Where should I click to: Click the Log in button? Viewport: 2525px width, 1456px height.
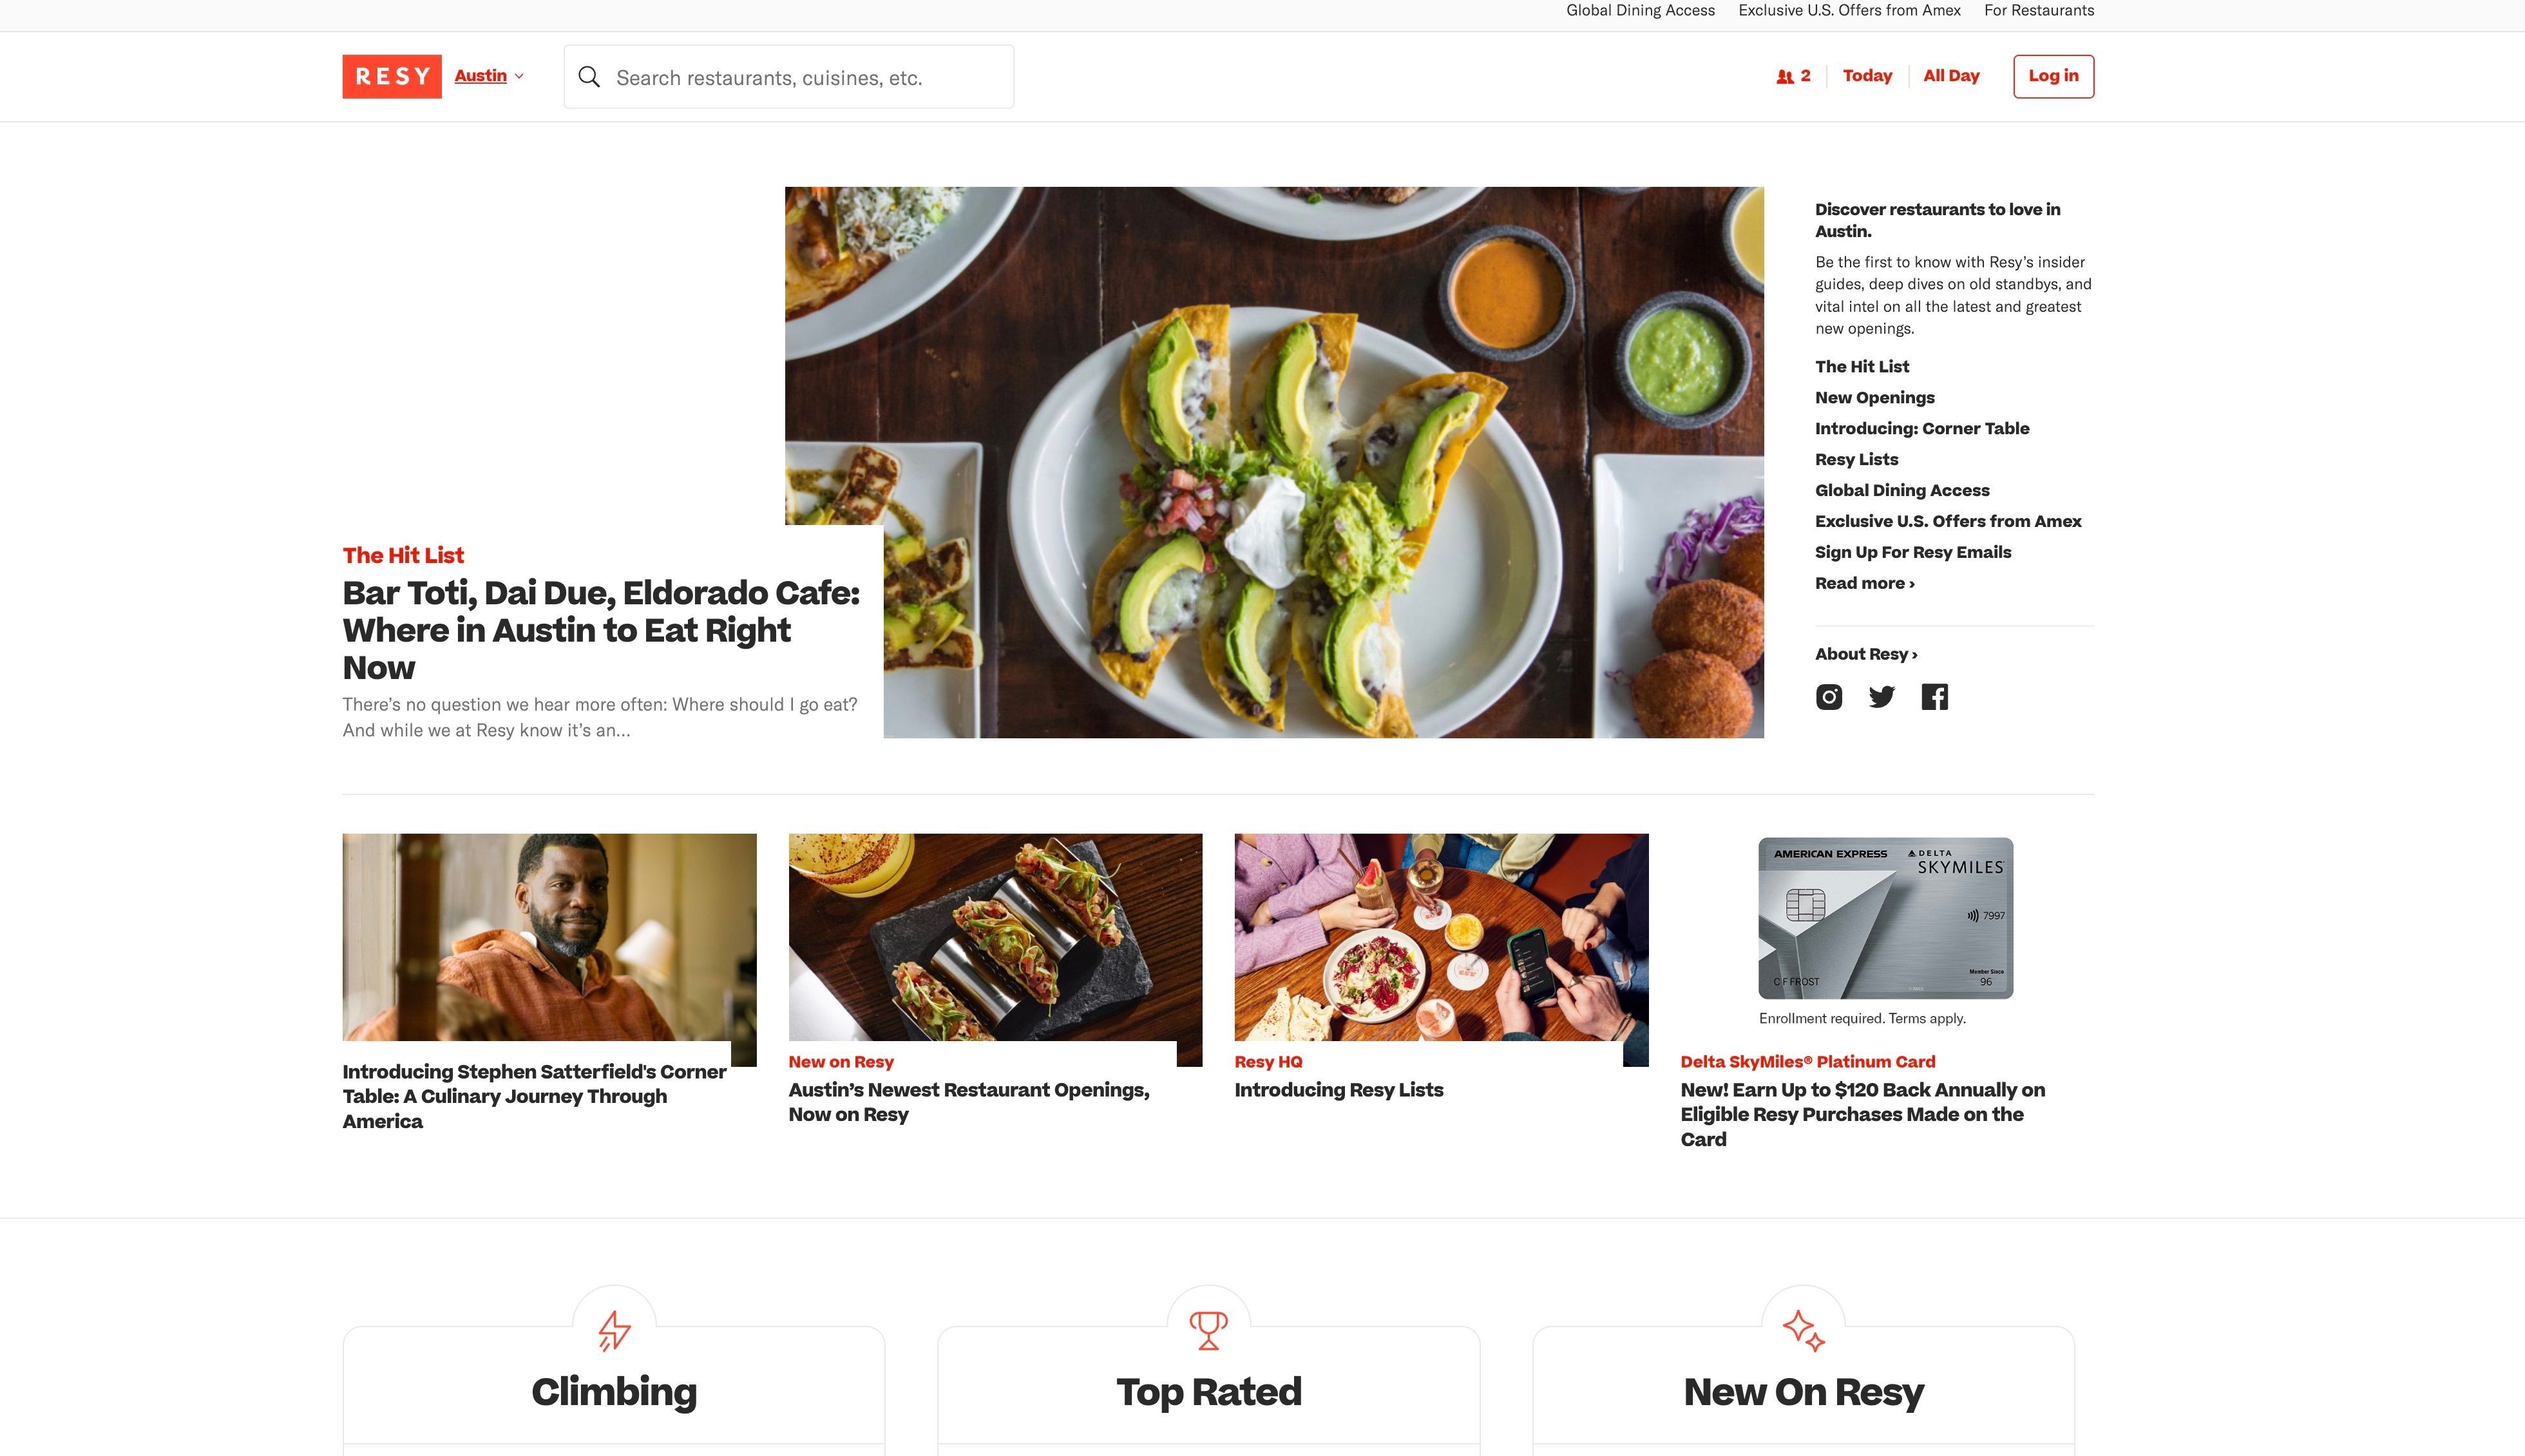[2053, 76]
